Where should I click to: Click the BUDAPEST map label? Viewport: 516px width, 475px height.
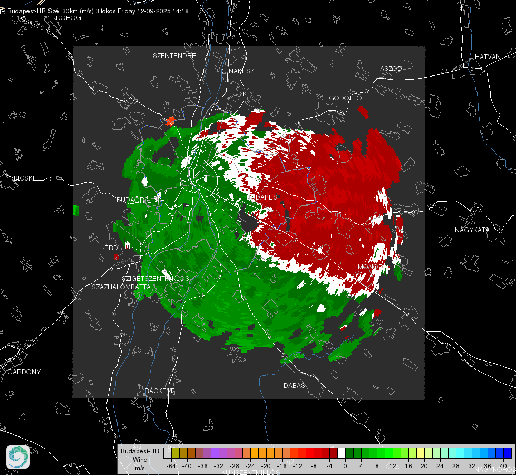pos(264,197)
